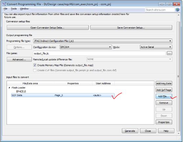The image size is (183, 142).
Task: Click Save Conversion Setup button
Action: coord(131,28)
